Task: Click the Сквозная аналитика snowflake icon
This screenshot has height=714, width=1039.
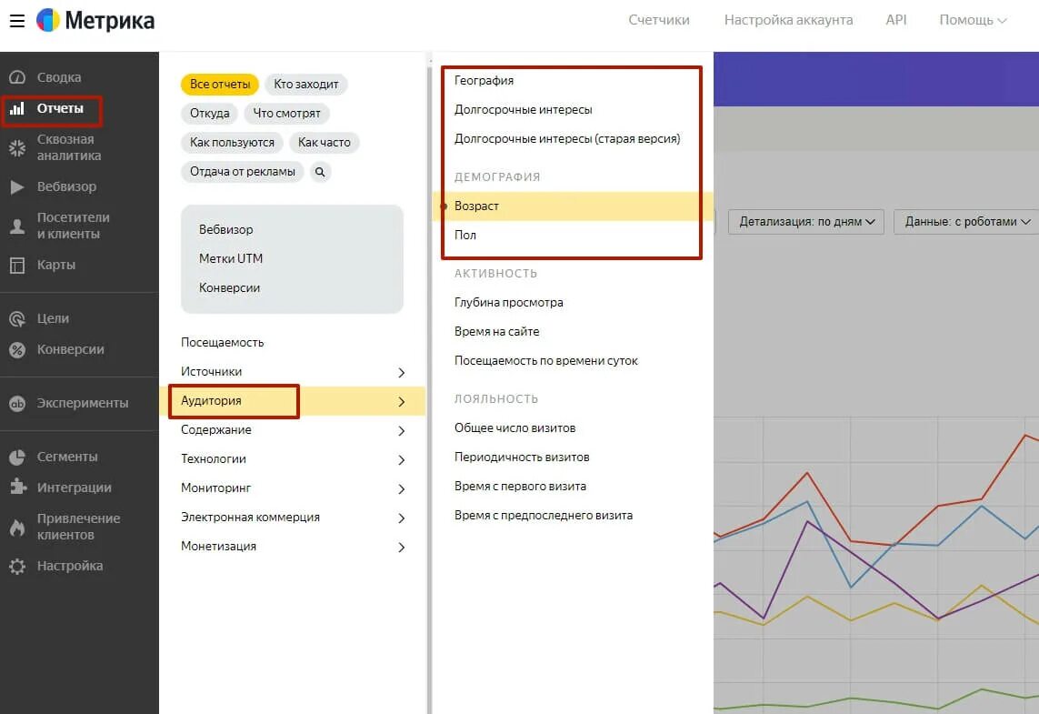Action: pyautogui.click(x=17, y=147)
